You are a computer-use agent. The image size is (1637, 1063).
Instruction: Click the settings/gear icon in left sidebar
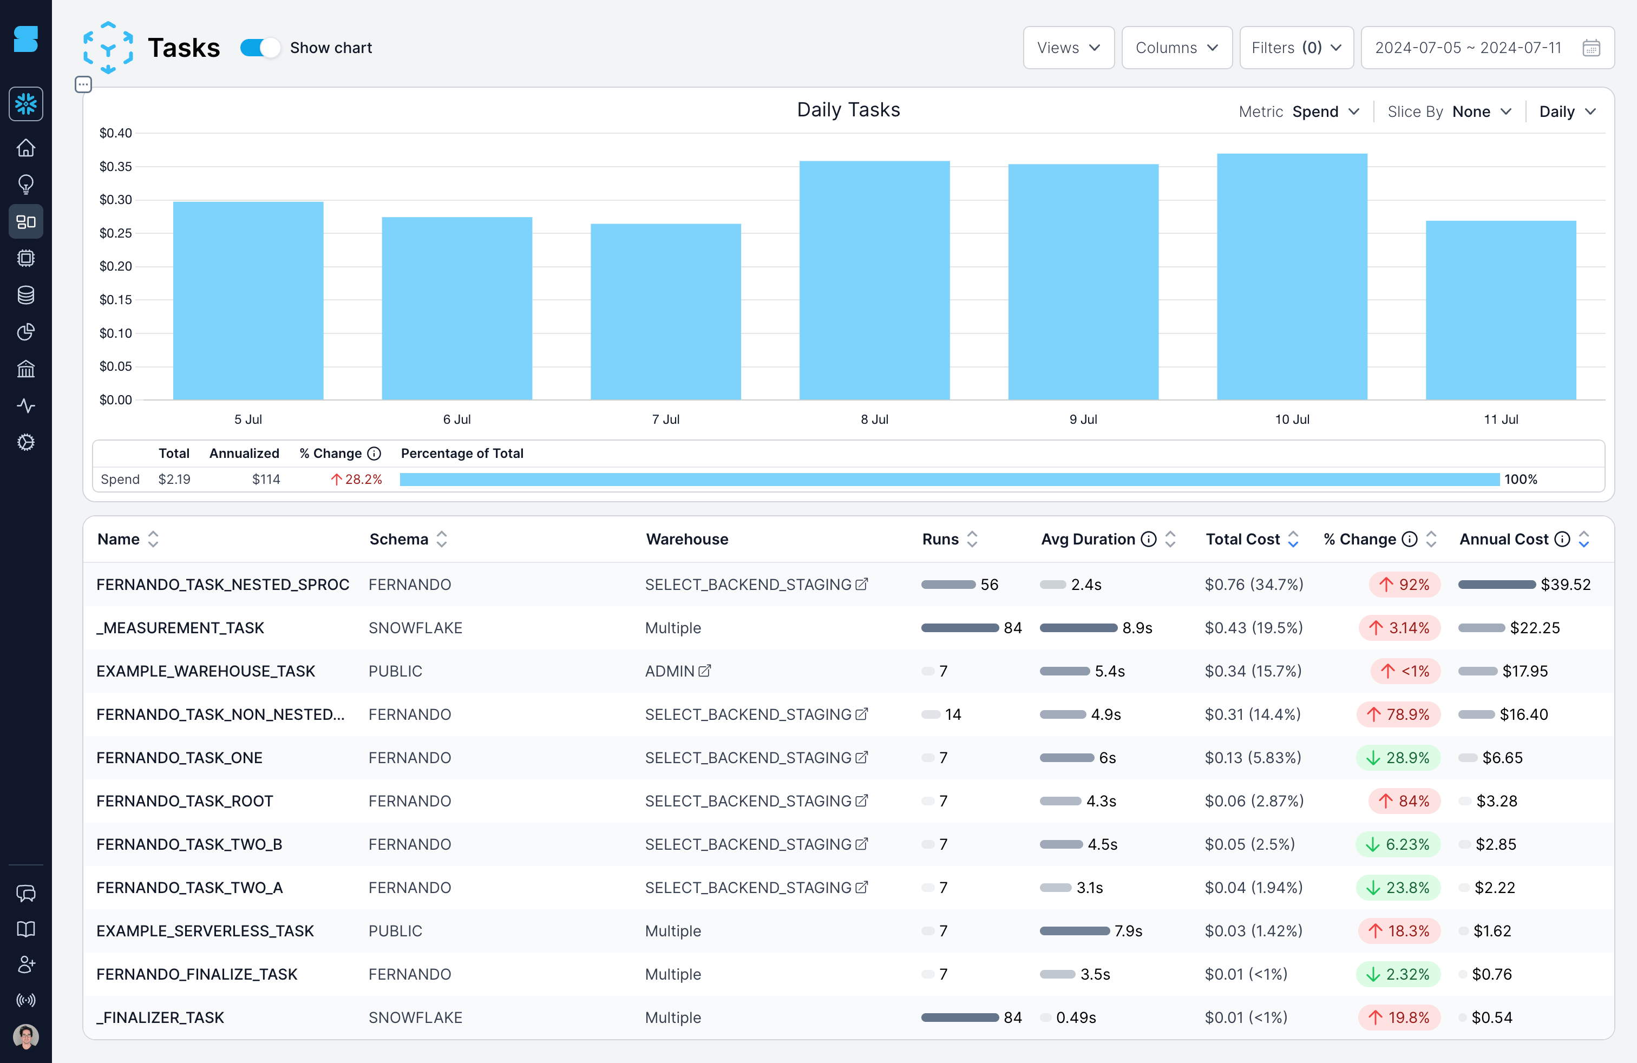26,443
